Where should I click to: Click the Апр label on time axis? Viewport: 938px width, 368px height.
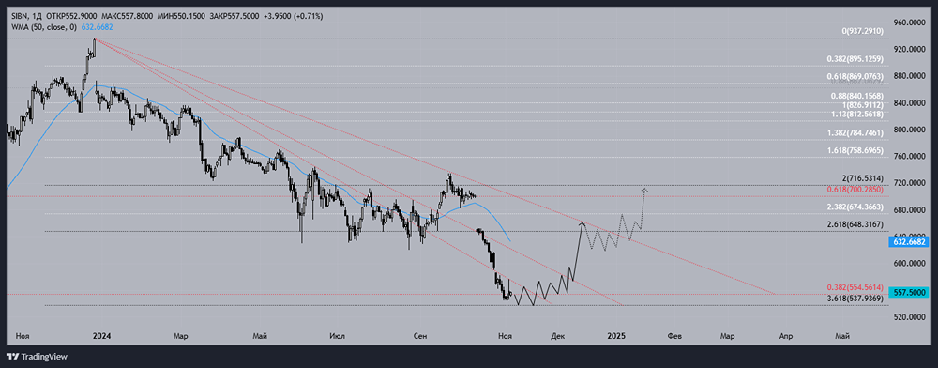tap(785, 337)
